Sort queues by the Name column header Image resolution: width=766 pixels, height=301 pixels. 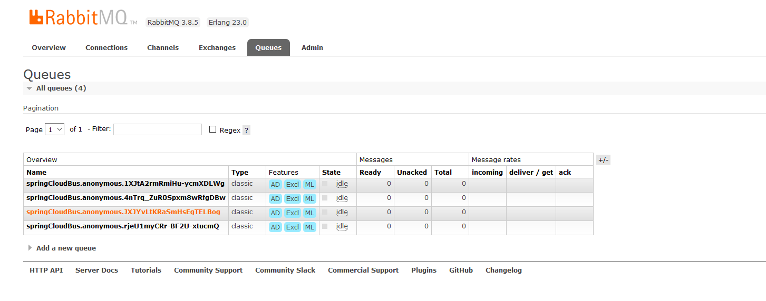[x=36, y=172]
